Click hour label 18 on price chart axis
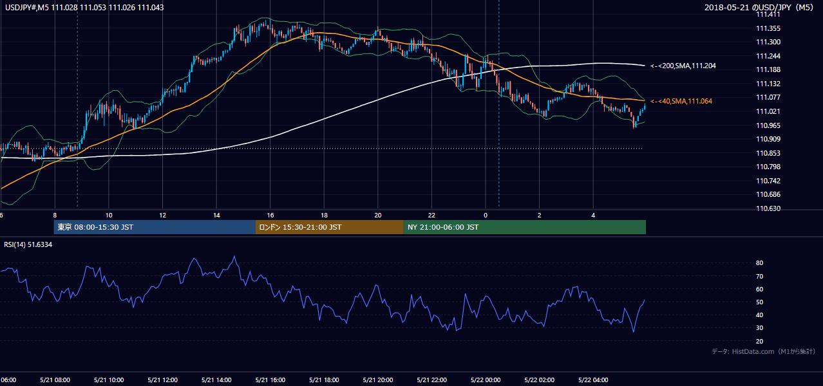 point(325,215)
